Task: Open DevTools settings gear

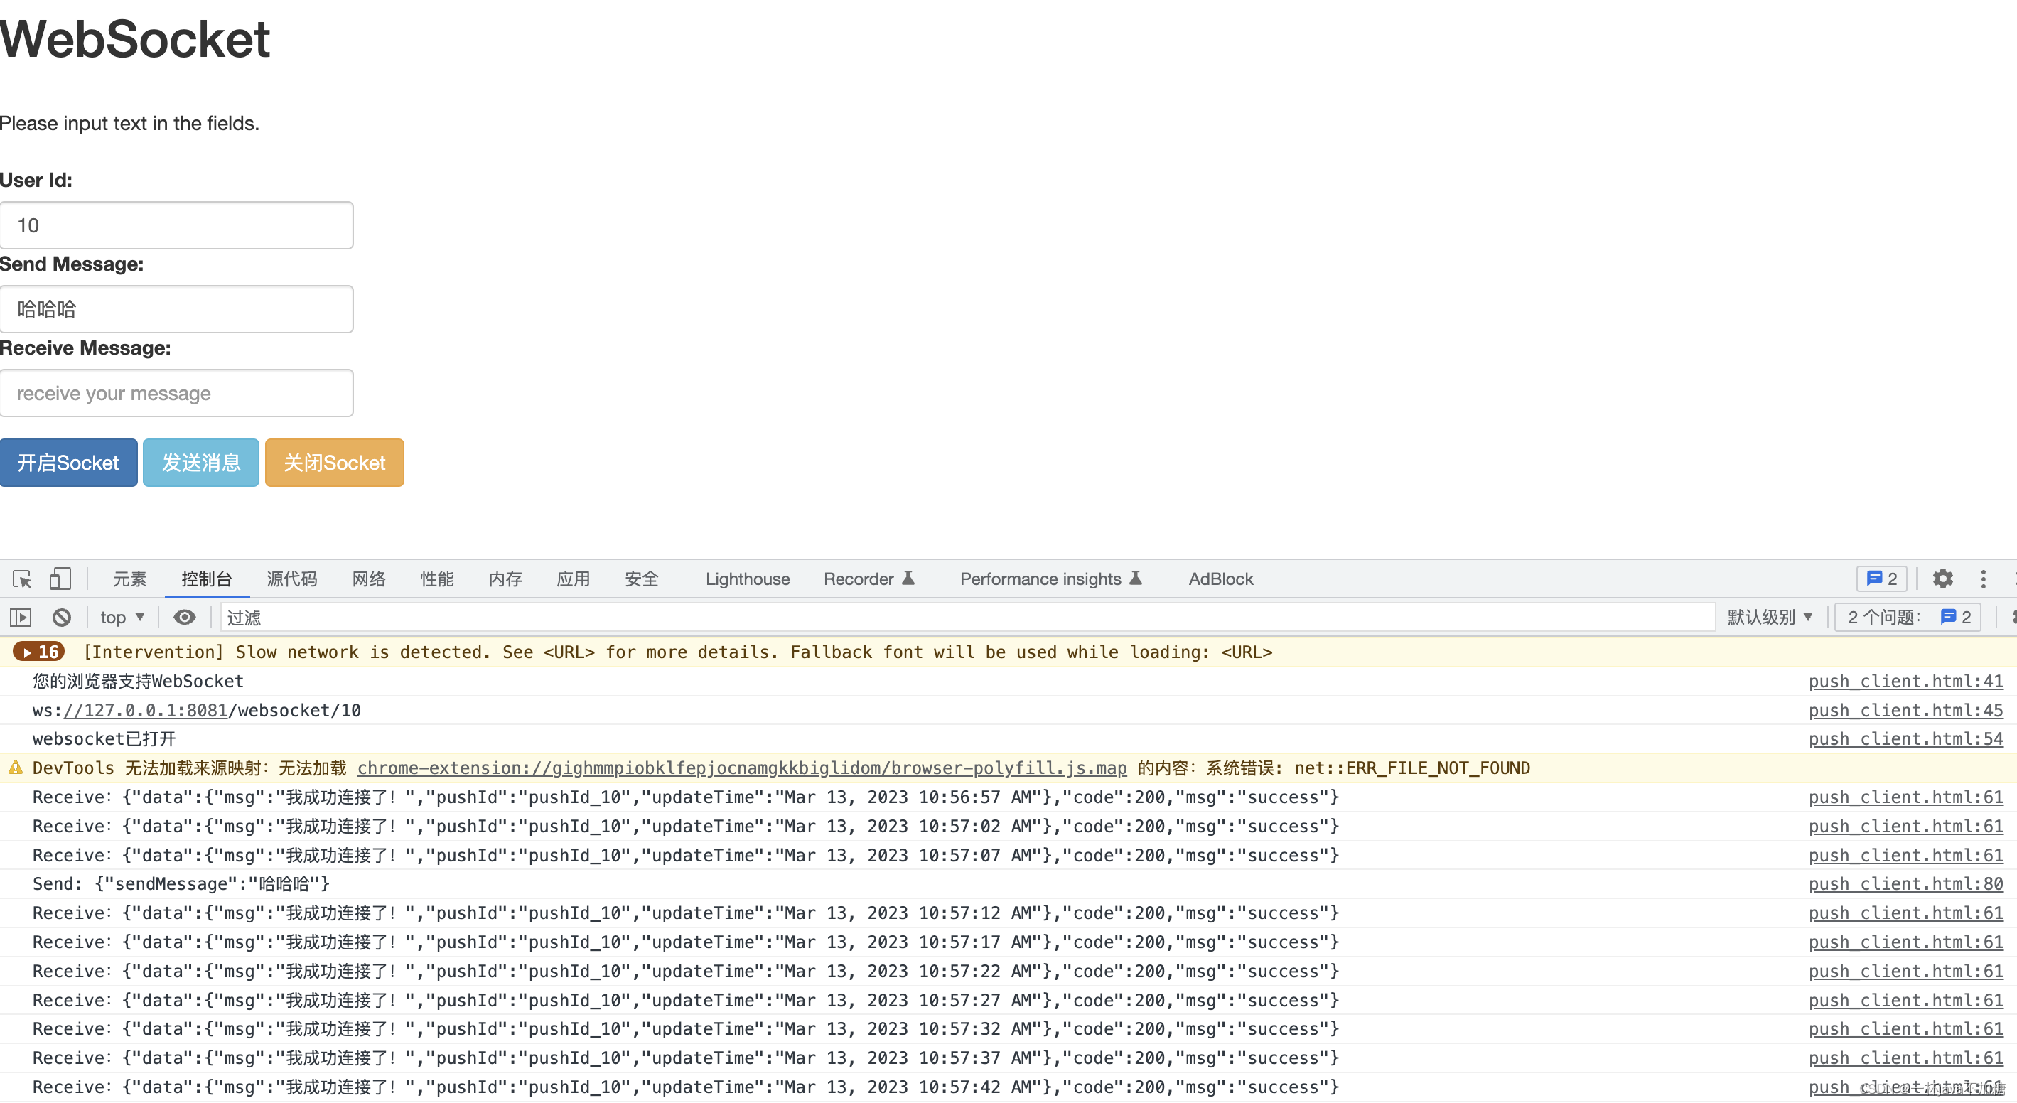Action: 1942,579
